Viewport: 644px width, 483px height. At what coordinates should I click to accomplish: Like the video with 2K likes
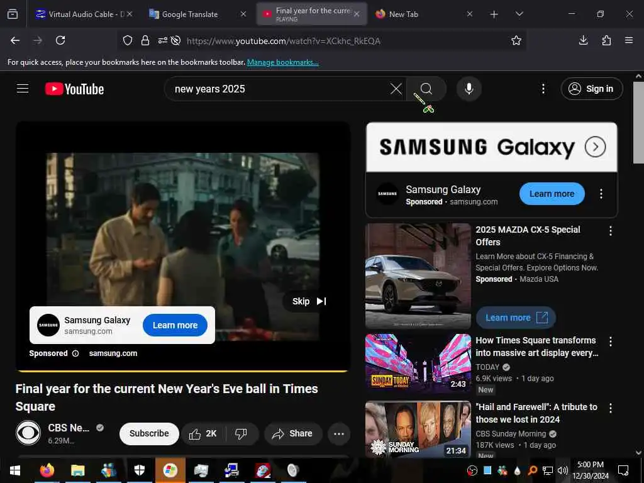pos(203,434)
